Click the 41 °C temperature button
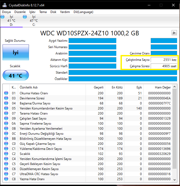The width and height of the screenshot is (180, 186). 16,75
